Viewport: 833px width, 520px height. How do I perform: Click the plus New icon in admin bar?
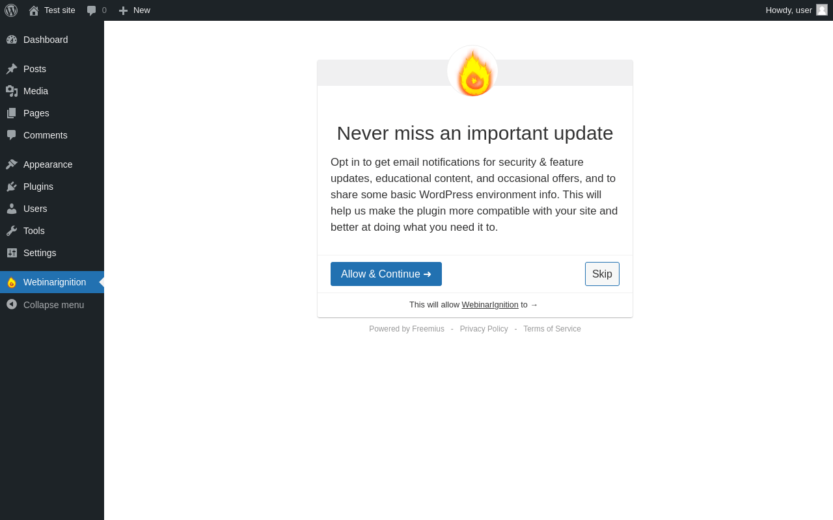pyautogui.click(x=123, y=10)
